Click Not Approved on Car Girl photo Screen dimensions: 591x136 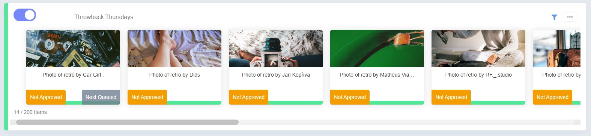pyautogui.click(x=46, y=97)
